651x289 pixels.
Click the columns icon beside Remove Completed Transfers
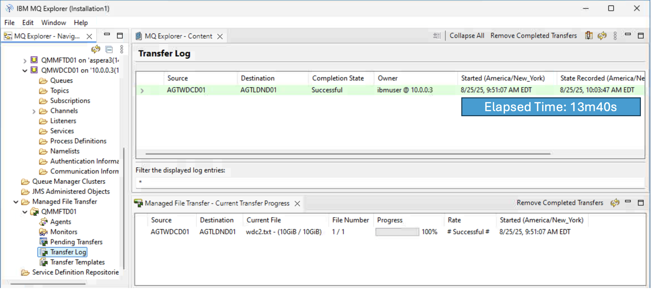(x=589, y=35)
